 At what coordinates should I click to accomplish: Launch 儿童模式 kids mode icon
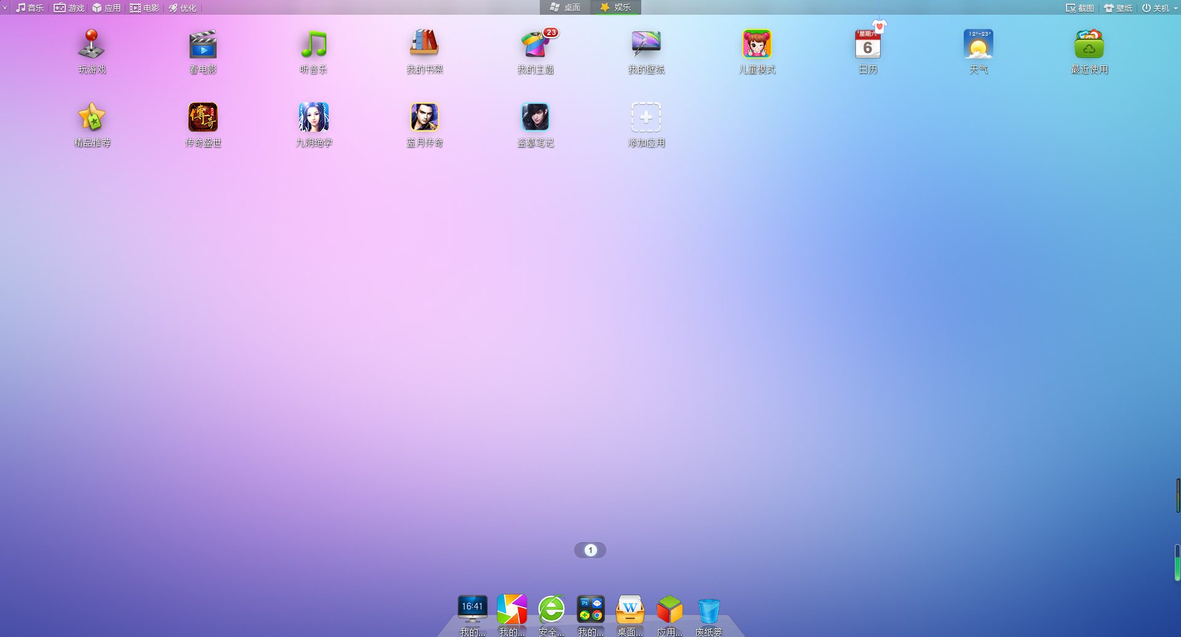756,44
